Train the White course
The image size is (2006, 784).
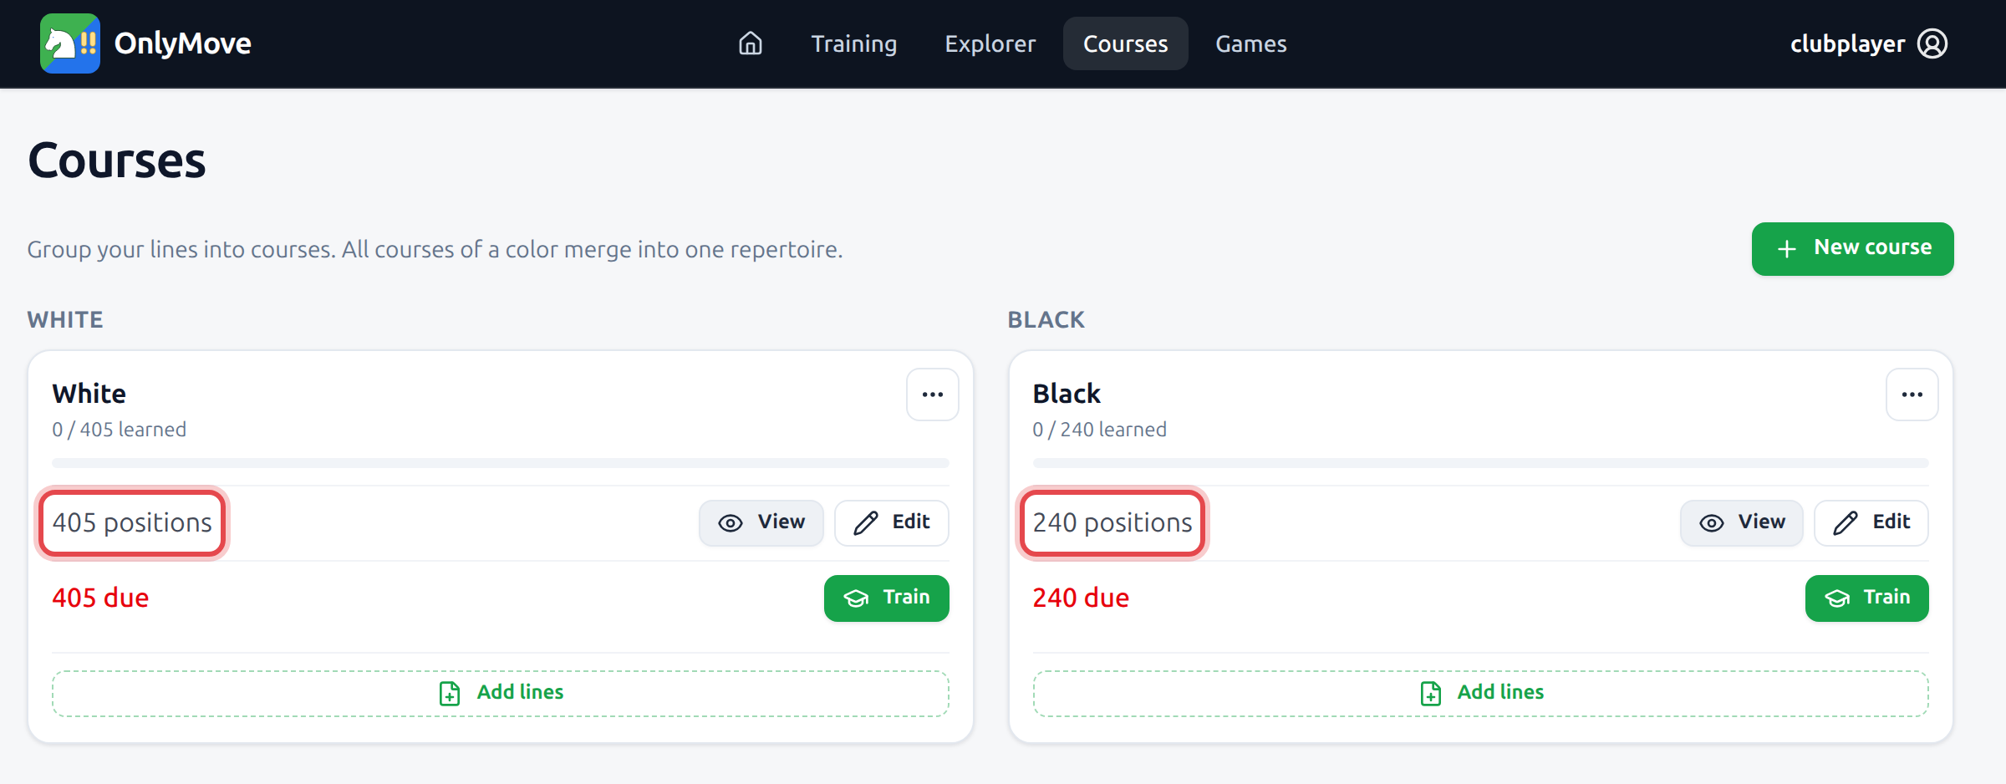(887, 598)
